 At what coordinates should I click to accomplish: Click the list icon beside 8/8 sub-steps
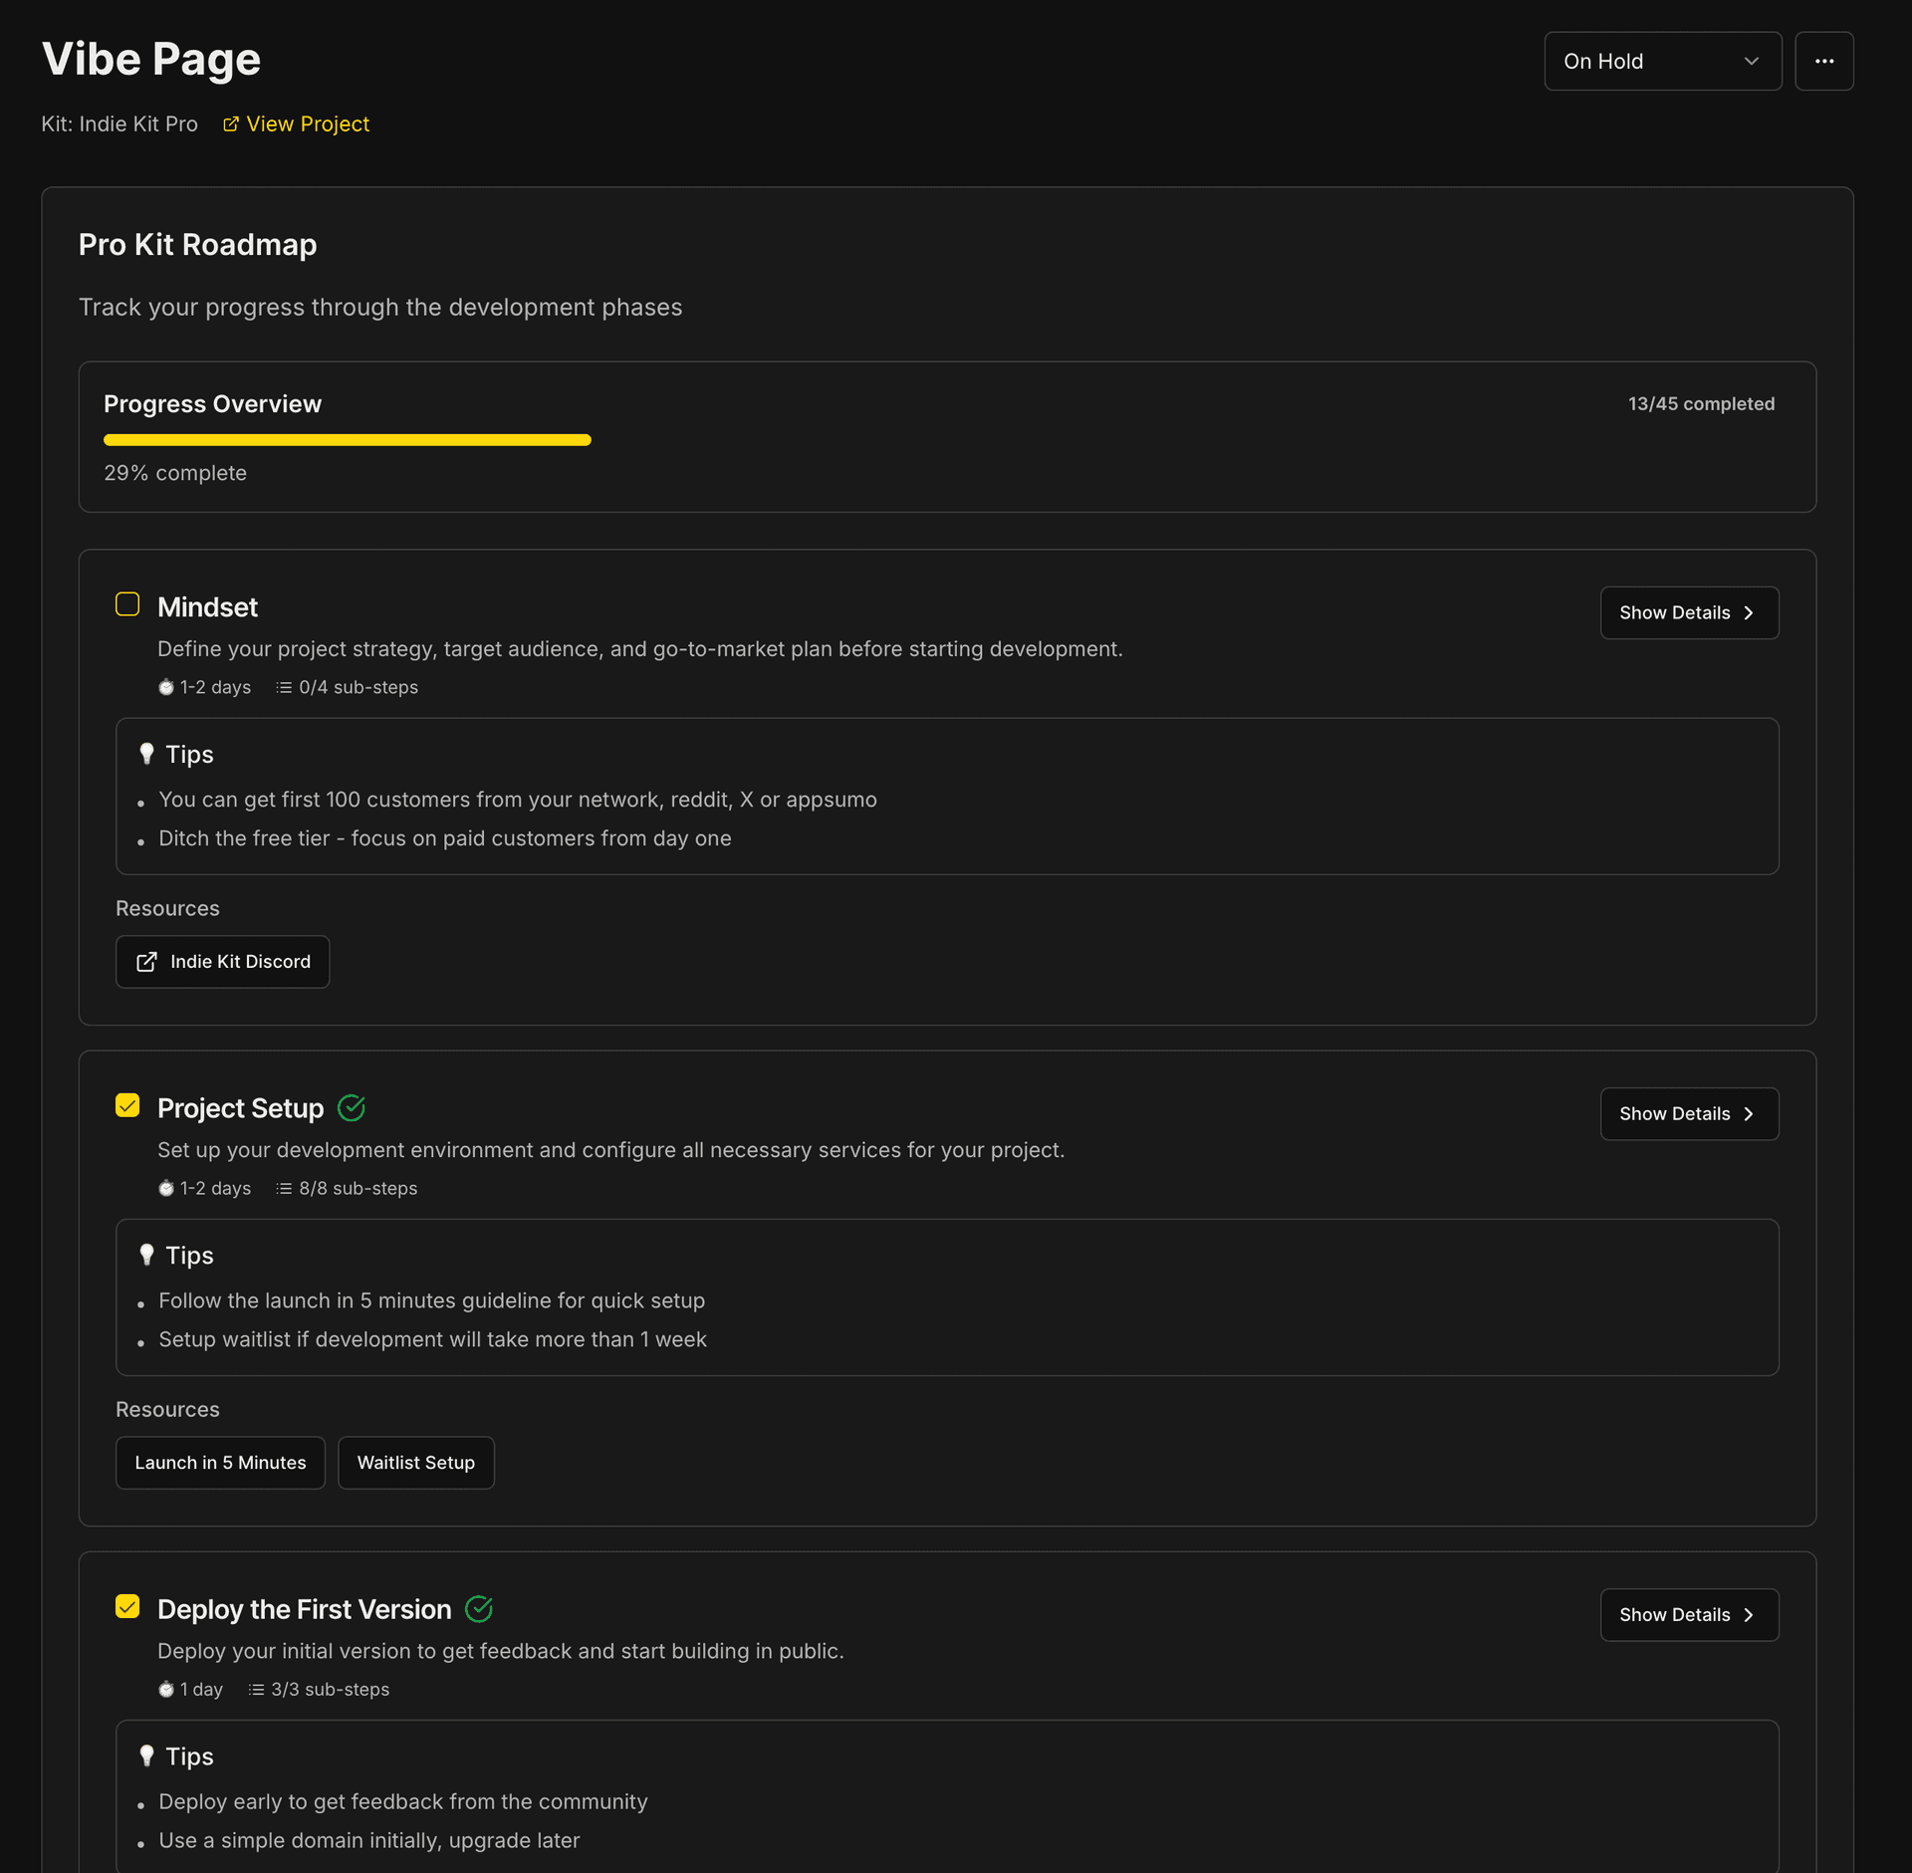tap(284, 1188)
